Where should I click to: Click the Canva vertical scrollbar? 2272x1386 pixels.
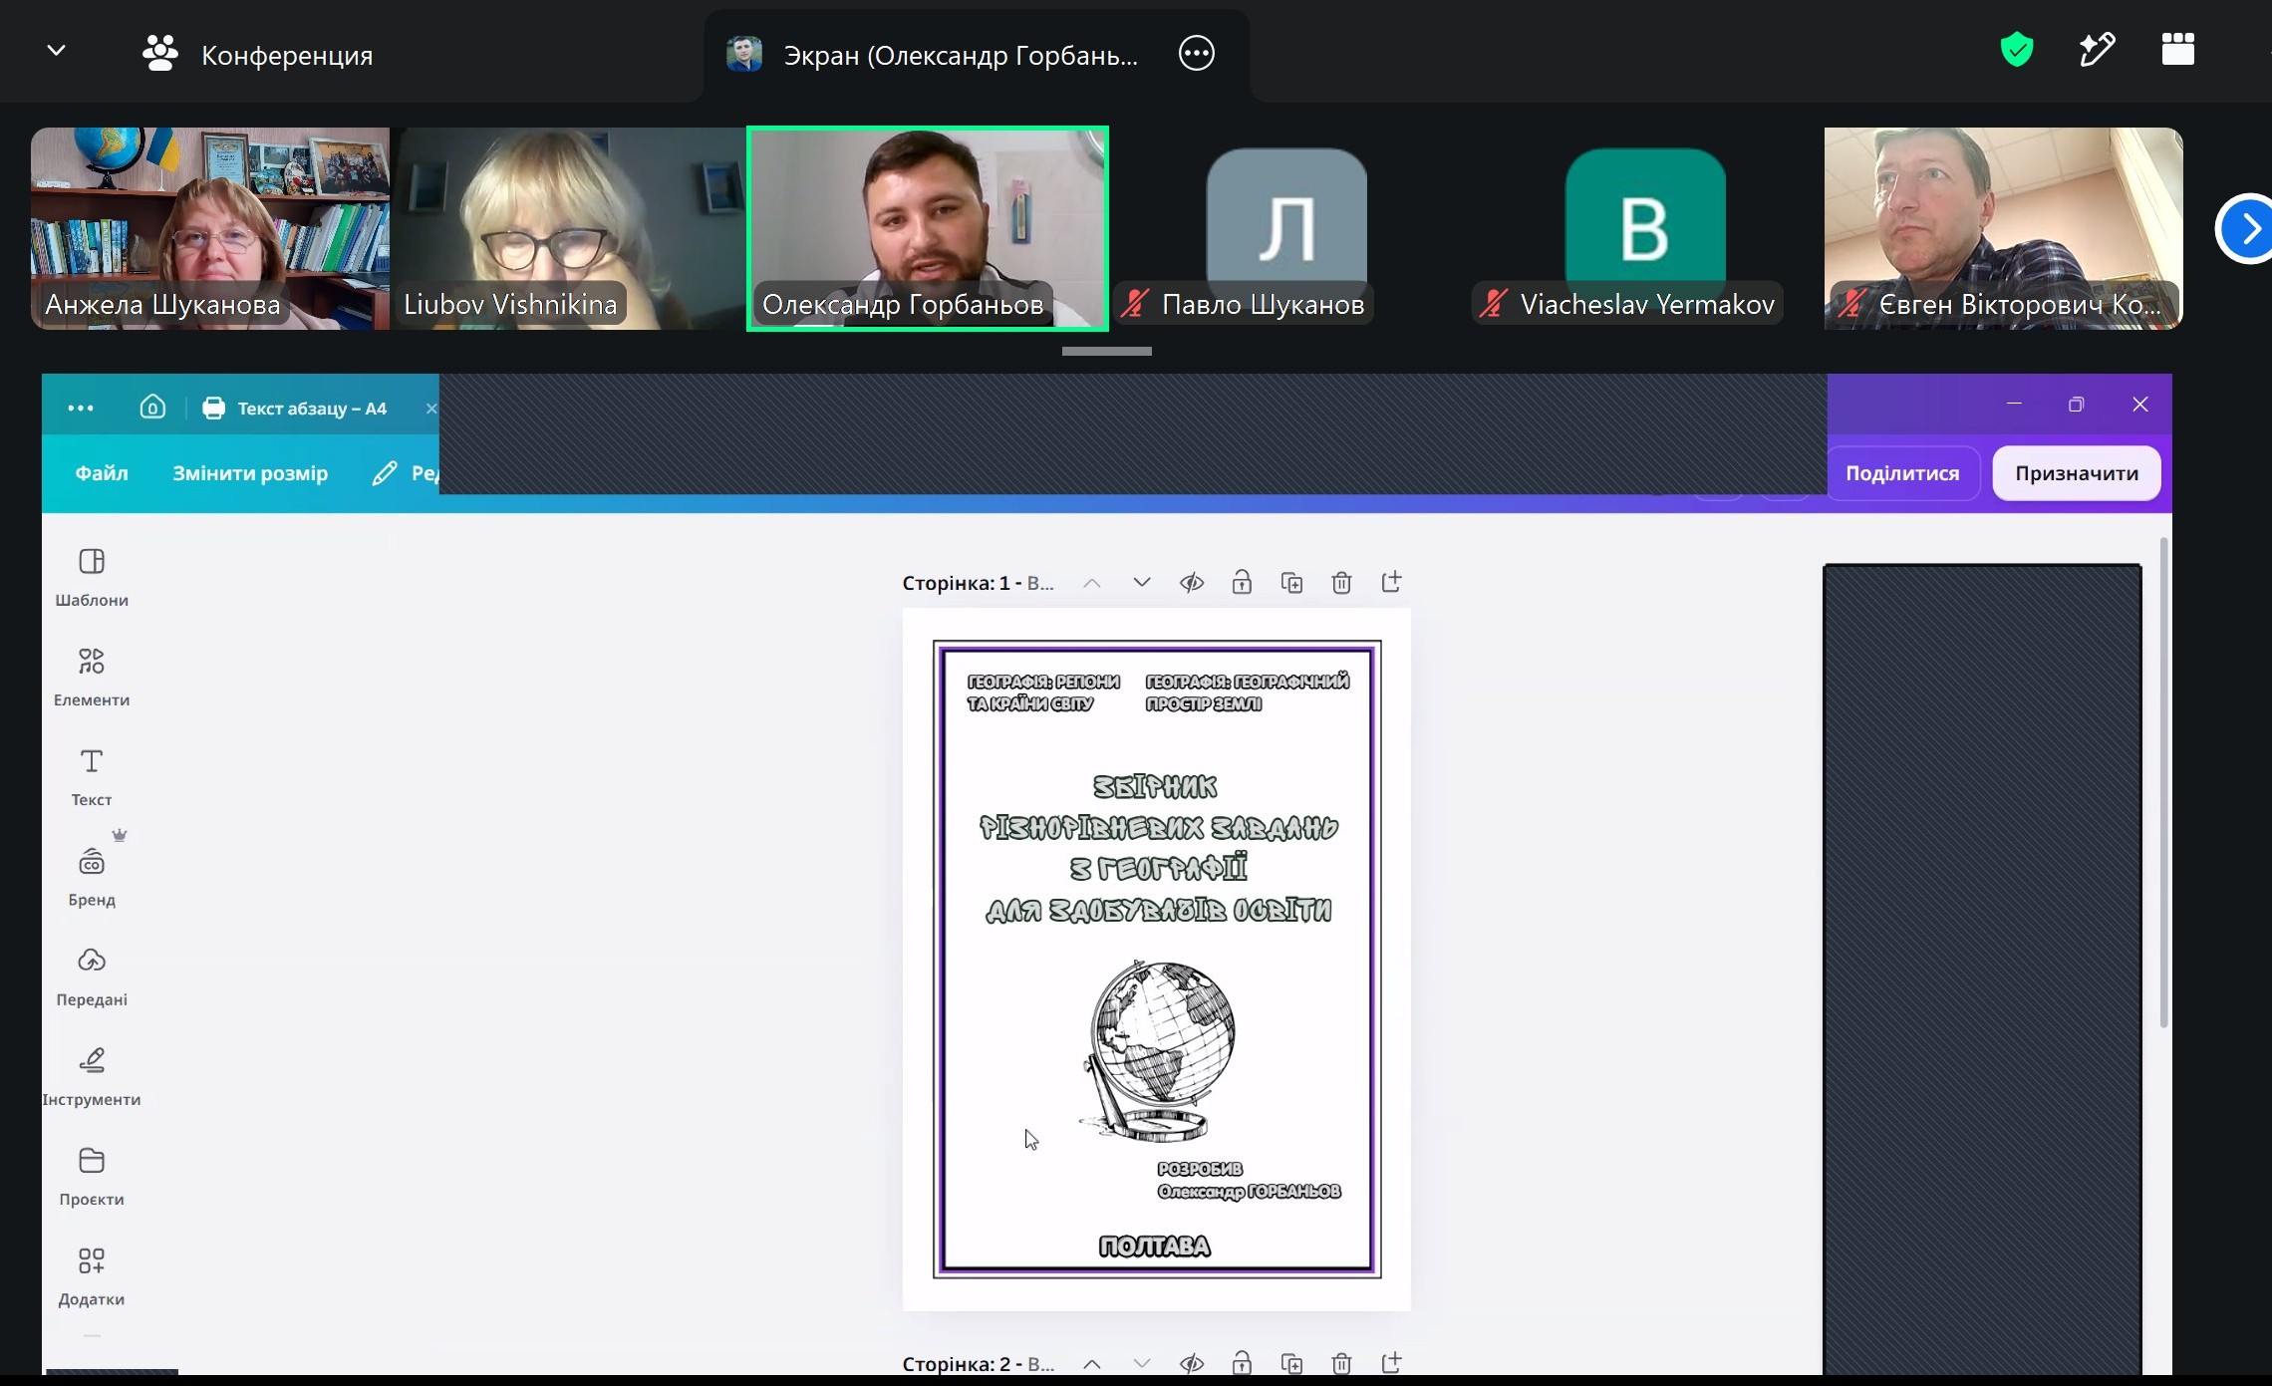(2163, 782)
